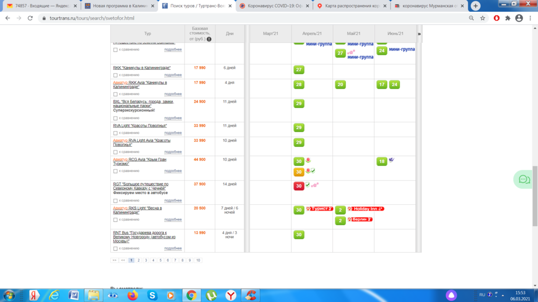Viewport: 538px width, 302px height.
Task: Open Chrome extensions puzzle icon
Action: pos(508,18)
